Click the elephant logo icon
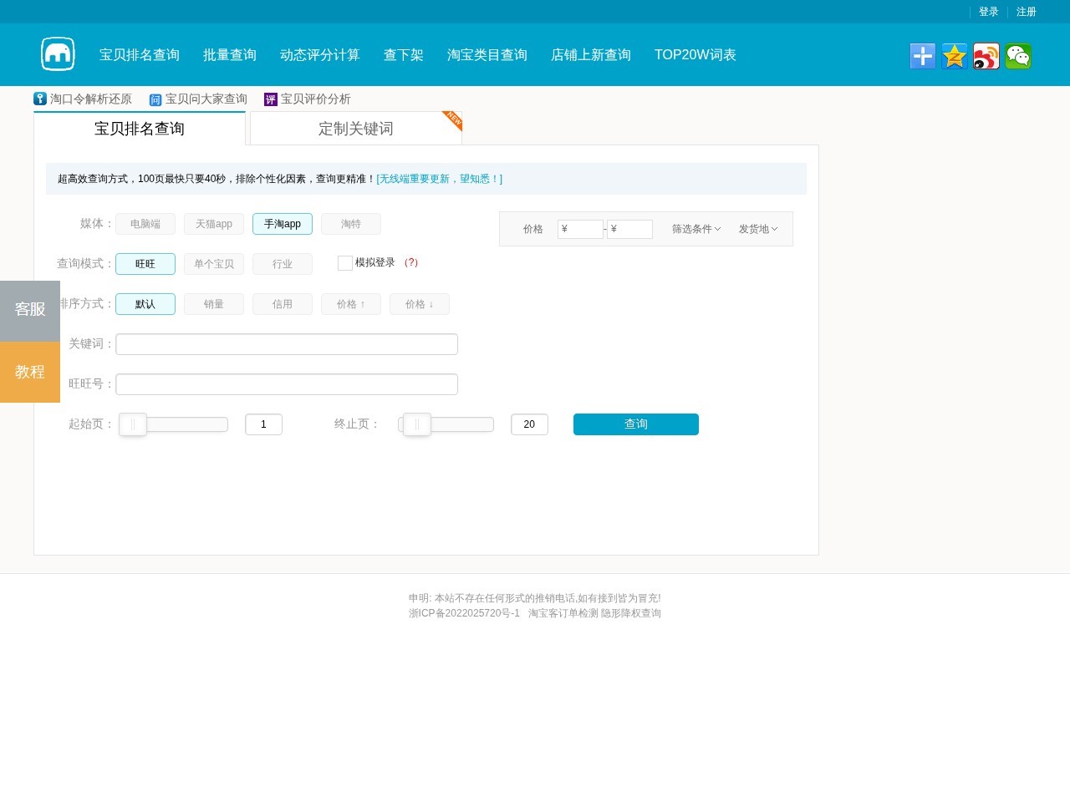 click(x=58, y=54)
